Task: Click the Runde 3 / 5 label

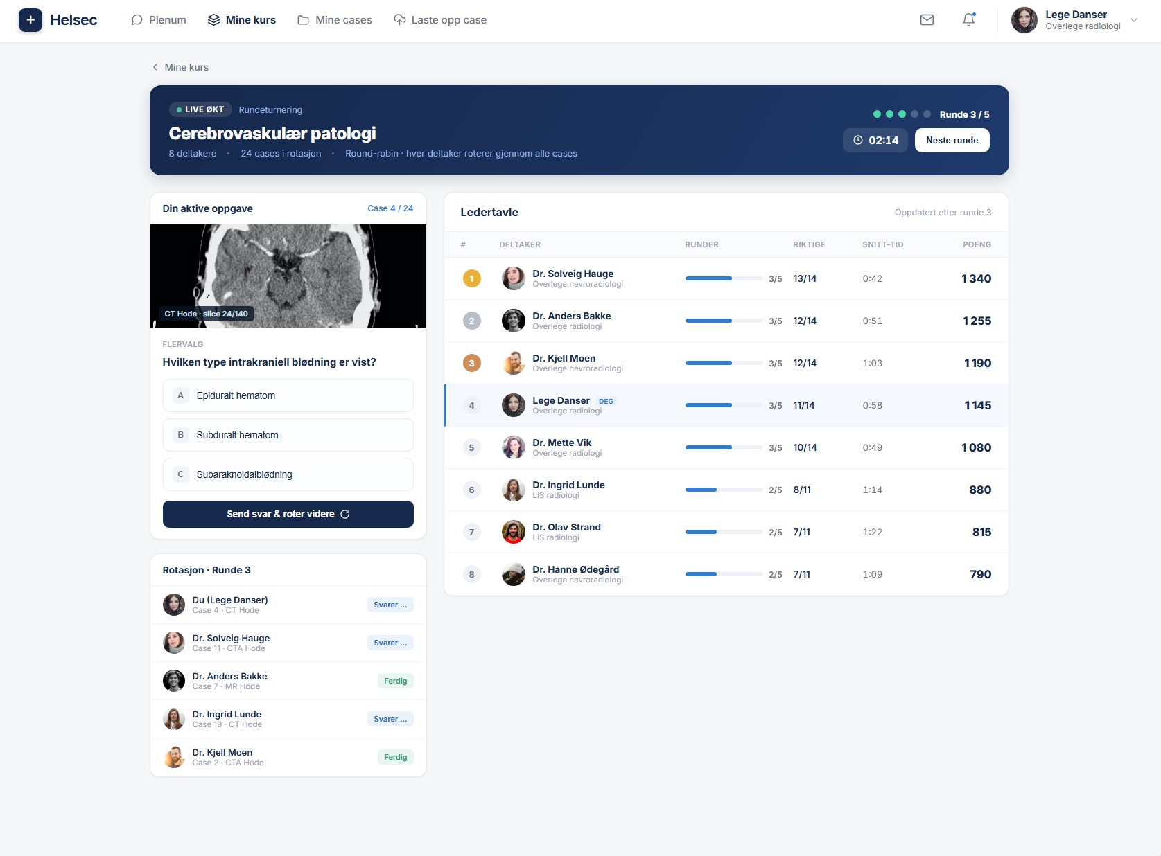Action: click(x=964, y=114)
